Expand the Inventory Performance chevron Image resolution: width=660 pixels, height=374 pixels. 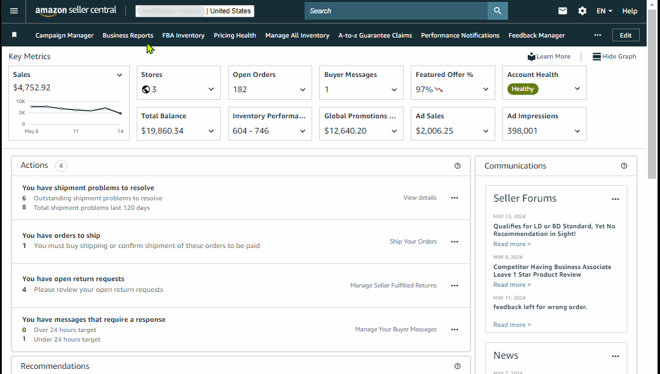pos(303,131)
